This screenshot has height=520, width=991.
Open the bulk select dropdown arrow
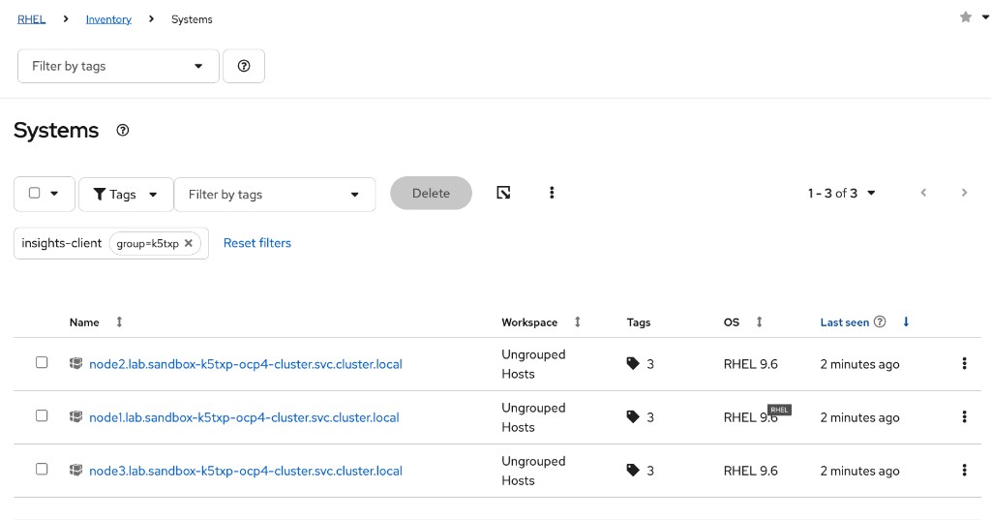point(54,194)
